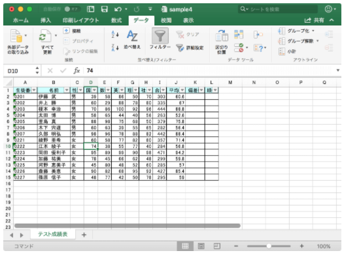Select cell containing 0205

point(25,121)
